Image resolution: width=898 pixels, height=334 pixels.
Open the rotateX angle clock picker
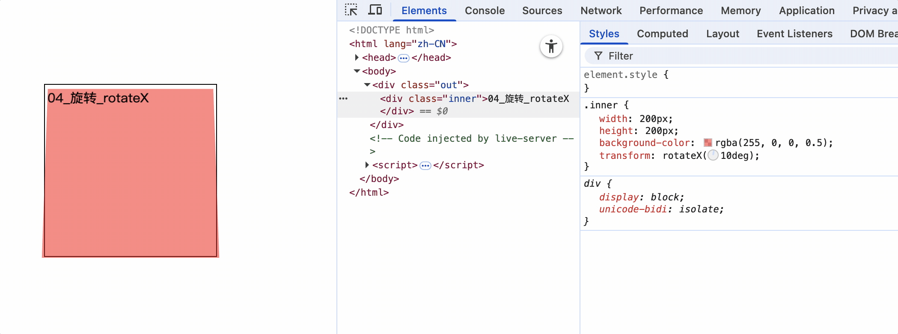pyautogui.click(x=713, y=155)
